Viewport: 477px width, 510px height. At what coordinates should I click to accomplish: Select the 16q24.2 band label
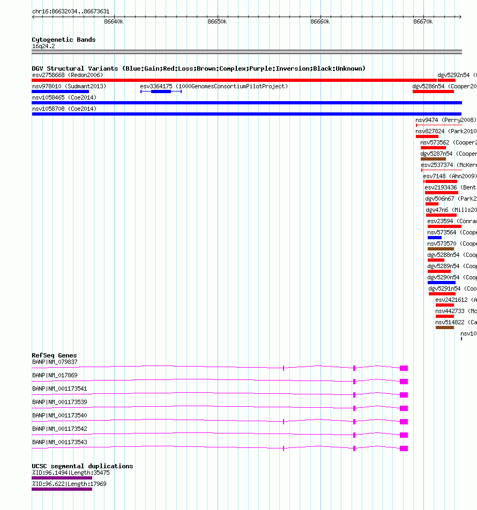pyautogui.click(x=43, y=46)
